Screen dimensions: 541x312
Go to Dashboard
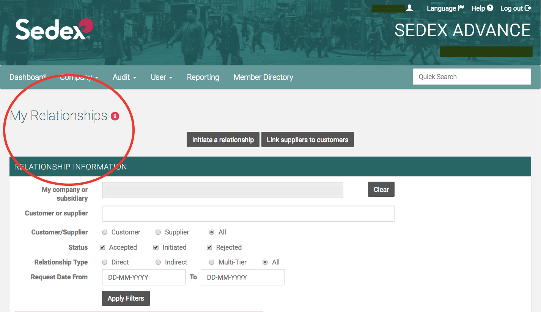point(28,77)
